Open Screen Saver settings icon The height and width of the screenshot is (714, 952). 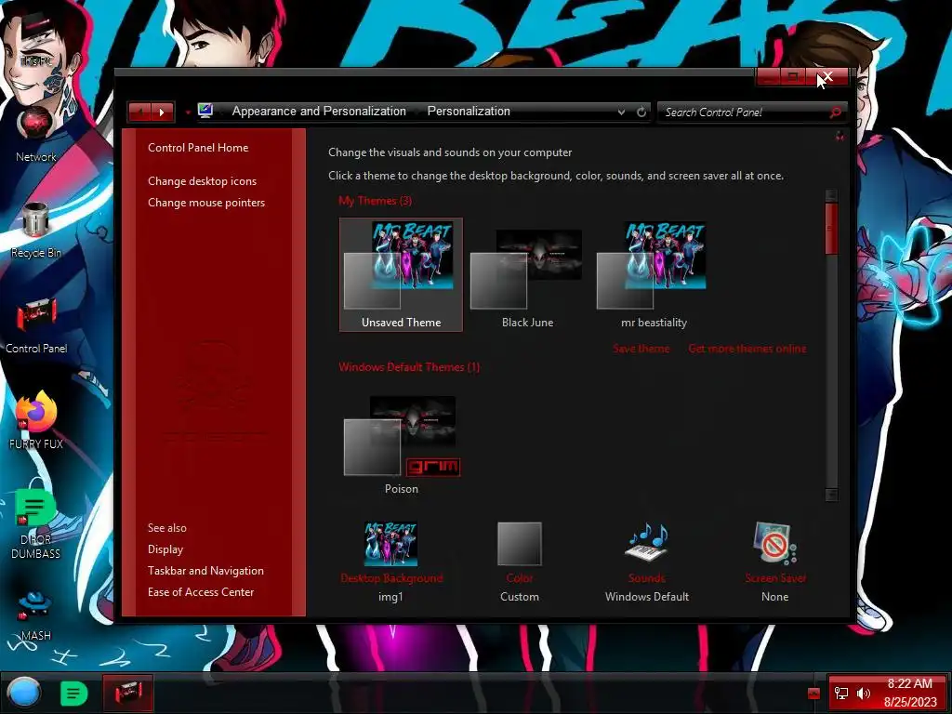(774, 543)
